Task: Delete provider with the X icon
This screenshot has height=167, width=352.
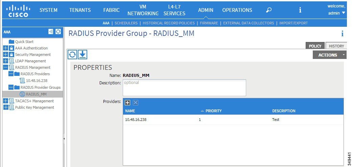Action: tap(135, 103)
